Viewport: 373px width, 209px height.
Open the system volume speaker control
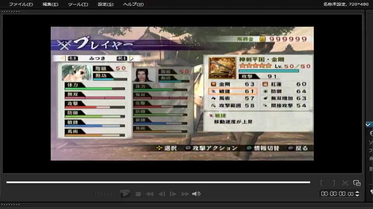pos(196,194)
